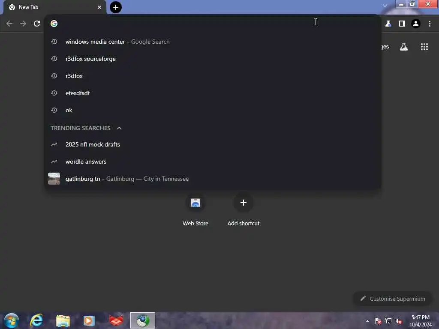Close the New Tab tab

click(x=99, y=7)
